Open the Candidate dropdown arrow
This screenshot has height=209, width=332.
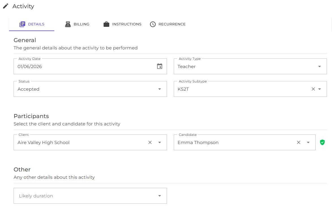click(308, 142)
